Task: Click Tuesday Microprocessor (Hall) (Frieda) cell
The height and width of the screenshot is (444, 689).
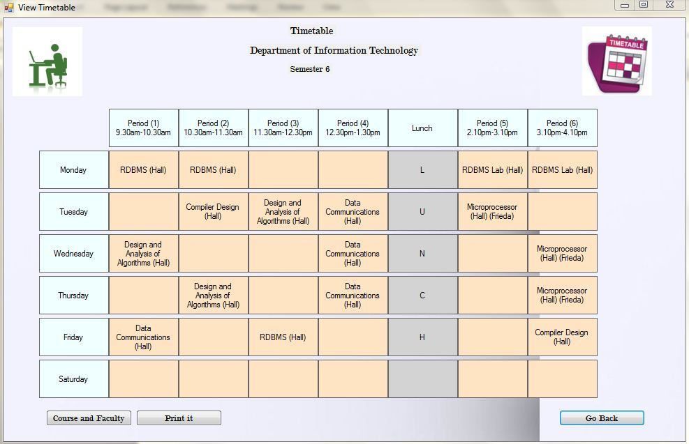Action: coord(492,212)
